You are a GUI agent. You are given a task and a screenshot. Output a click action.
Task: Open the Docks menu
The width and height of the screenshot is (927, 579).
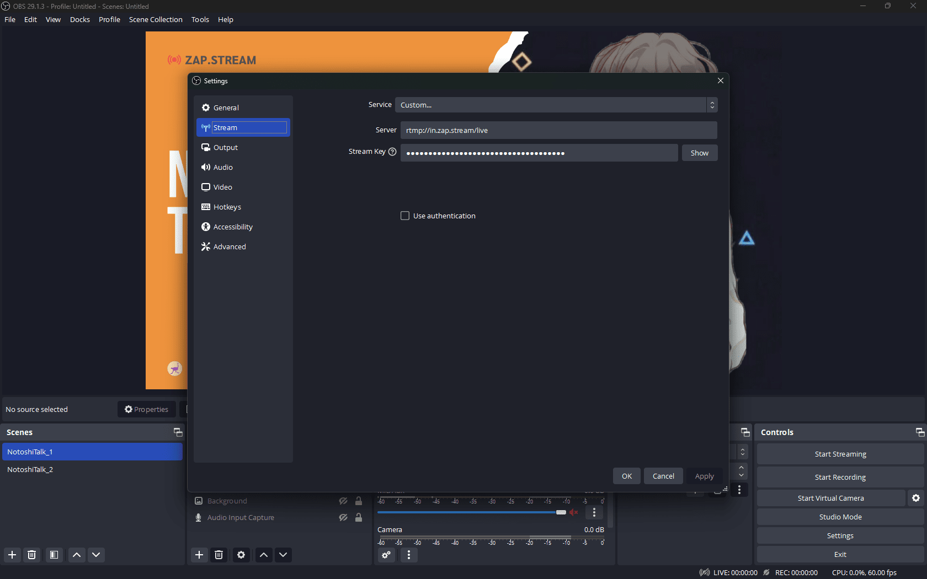pos(80,19)
